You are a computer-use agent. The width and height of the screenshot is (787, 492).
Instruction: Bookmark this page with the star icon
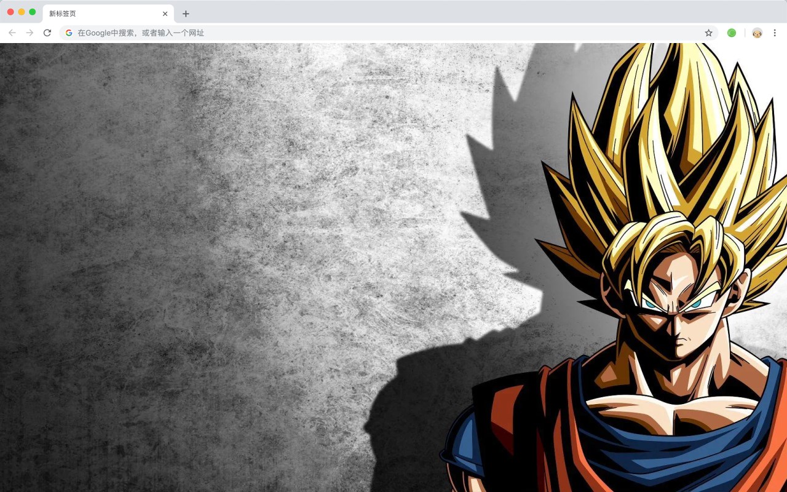(708, 33)
